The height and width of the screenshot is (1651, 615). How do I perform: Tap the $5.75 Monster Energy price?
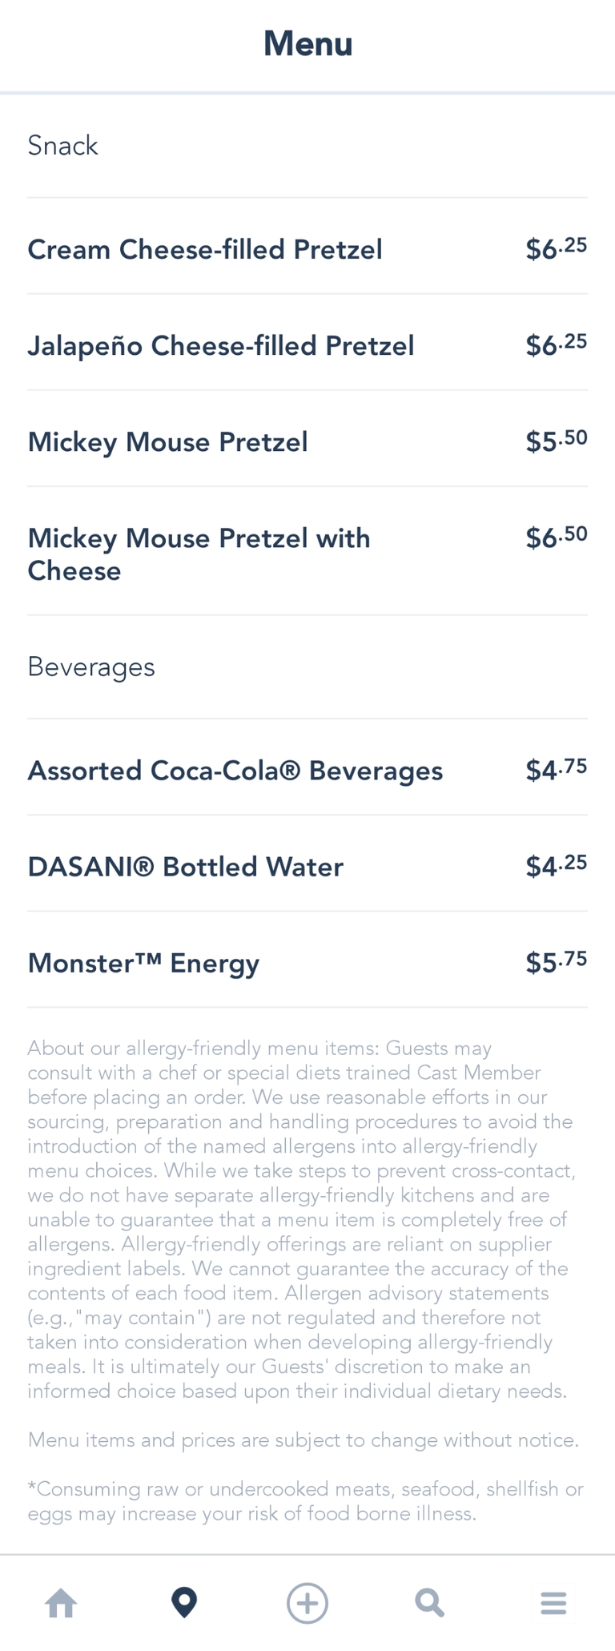point(557,962)
